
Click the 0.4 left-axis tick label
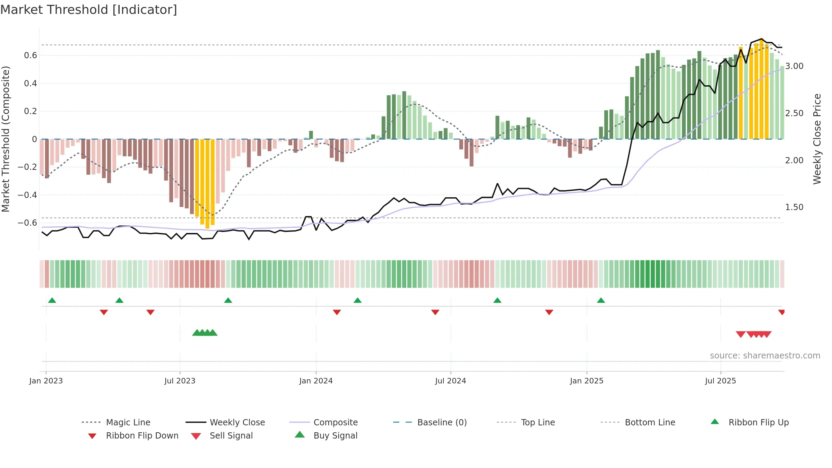31,83
